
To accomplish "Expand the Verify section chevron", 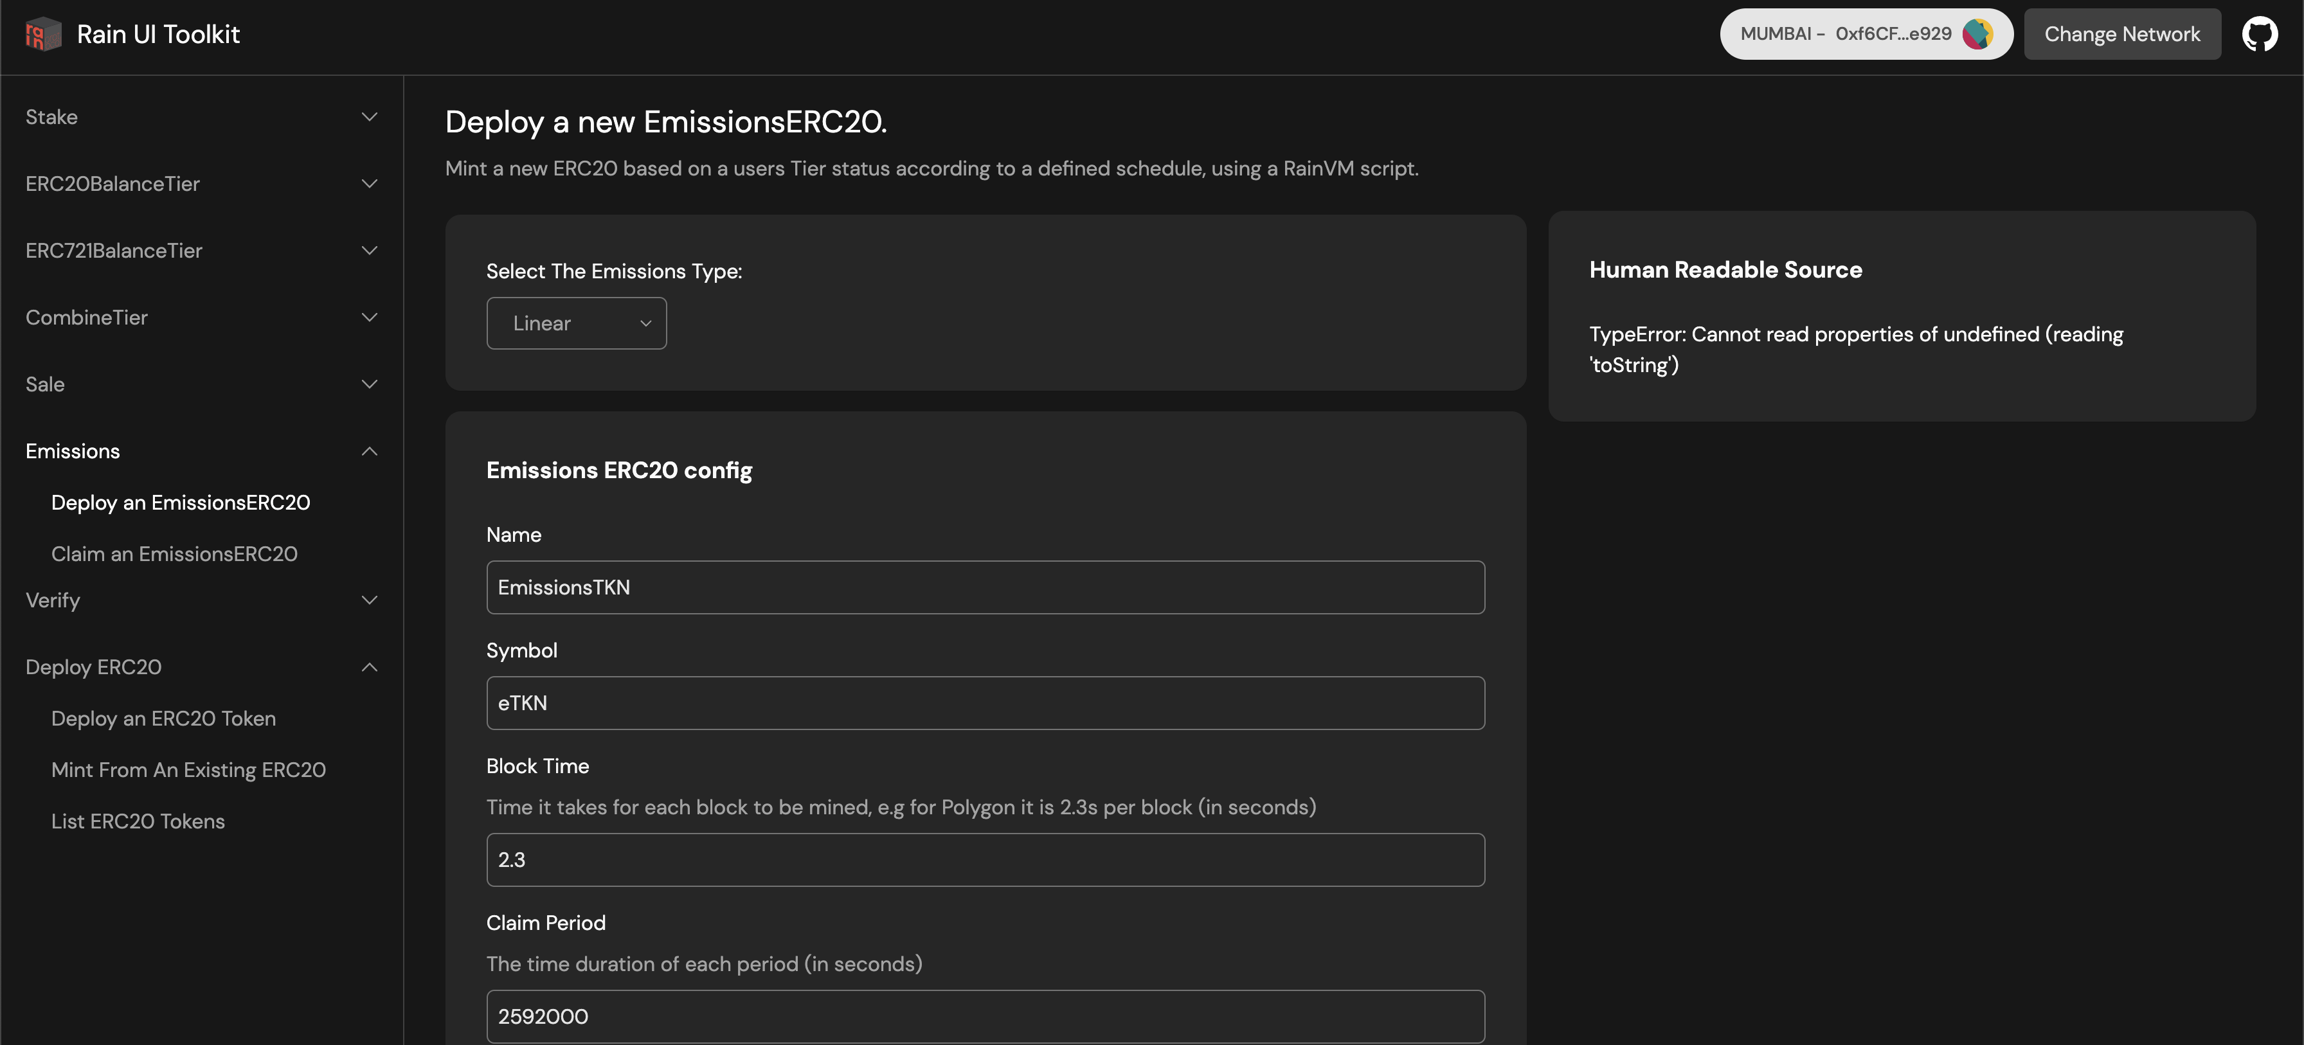I will click(x=370, y=600).
